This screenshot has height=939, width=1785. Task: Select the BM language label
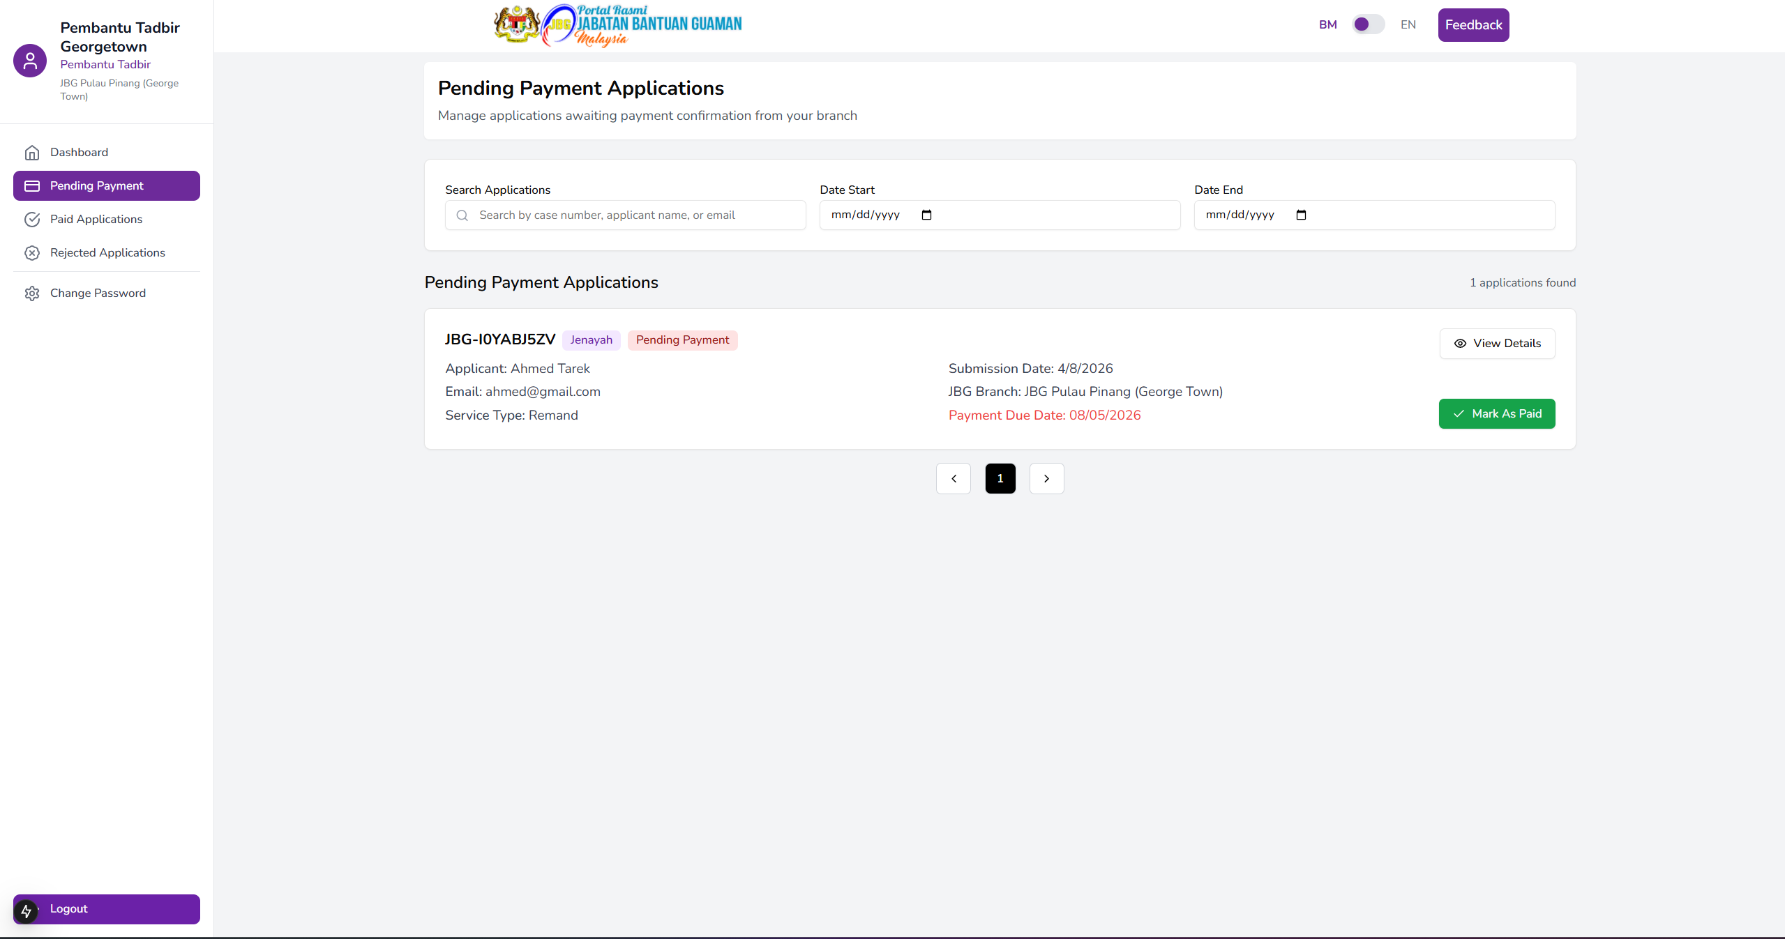tap(1327, 25)
